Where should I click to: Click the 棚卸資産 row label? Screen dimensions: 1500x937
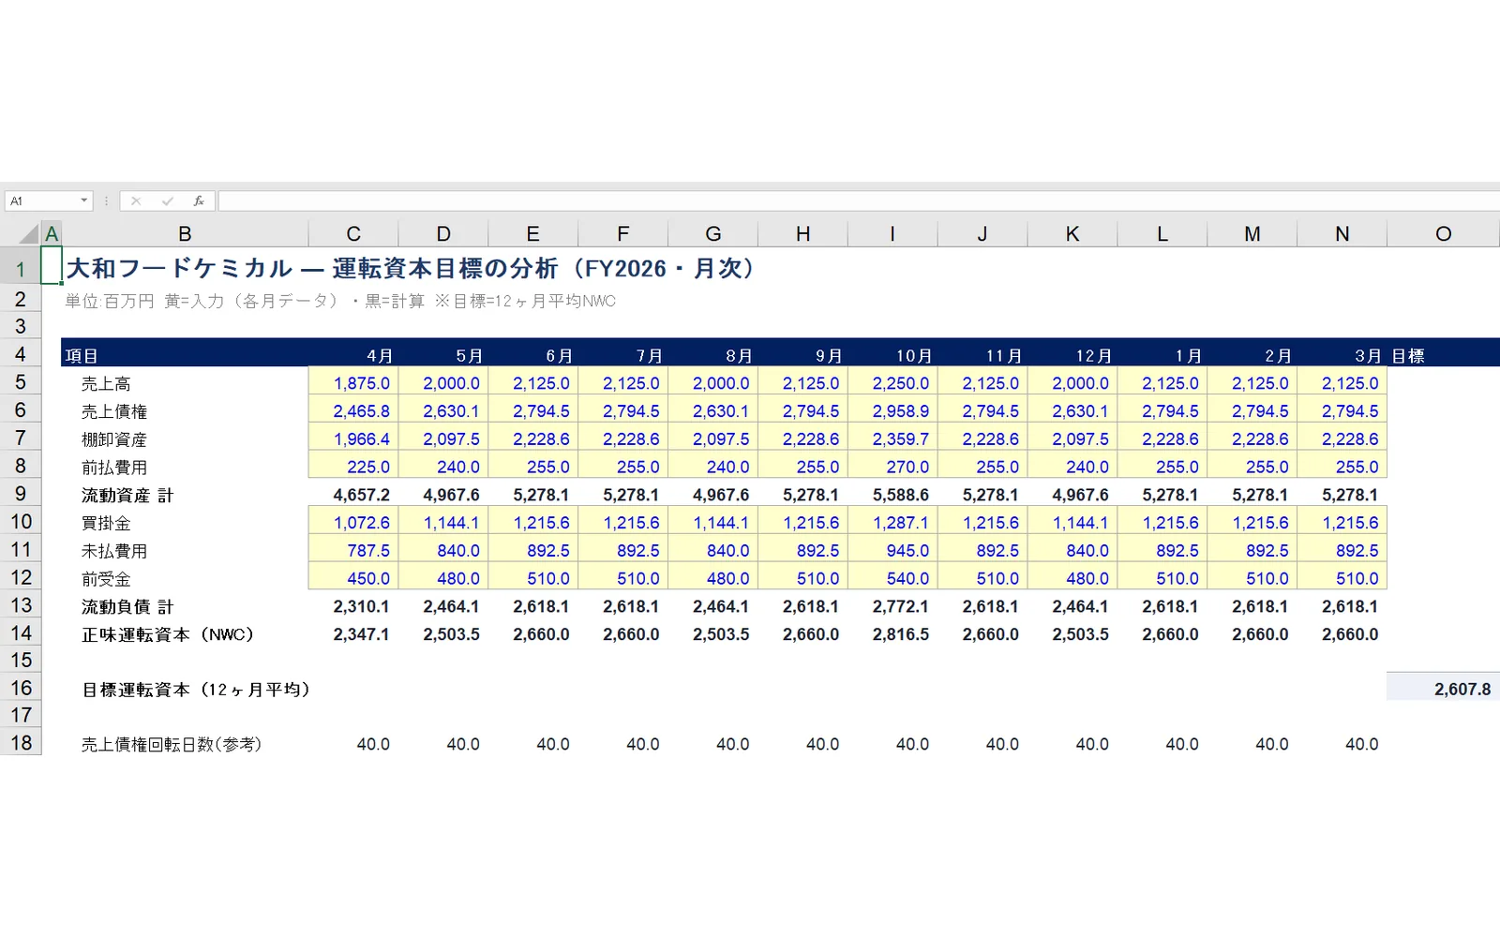point(114,439)
